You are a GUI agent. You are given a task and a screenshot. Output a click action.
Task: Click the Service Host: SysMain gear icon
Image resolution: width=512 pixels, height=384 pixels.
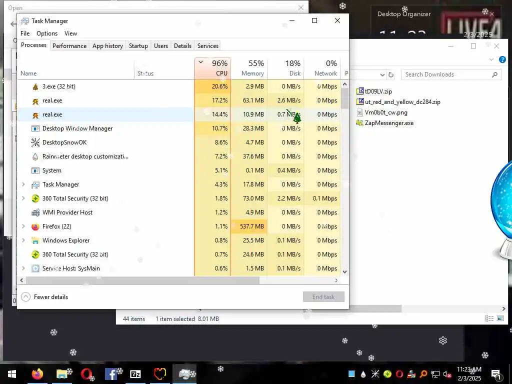35,268
